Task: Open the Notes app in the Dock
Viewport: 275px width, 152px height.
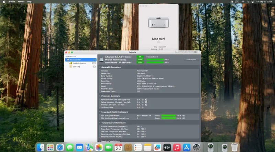Action: 147,148
